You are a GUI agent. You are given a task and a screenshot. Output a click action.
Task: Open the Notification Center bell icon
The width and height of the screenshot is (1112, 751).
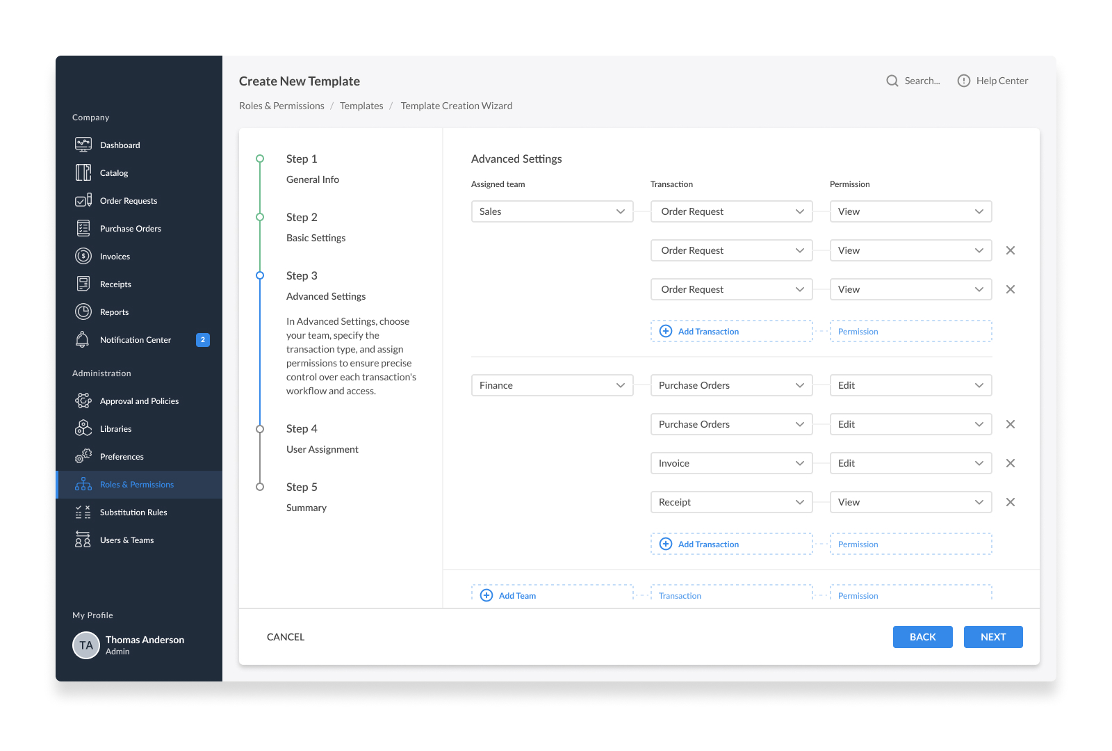coord(83,339)
